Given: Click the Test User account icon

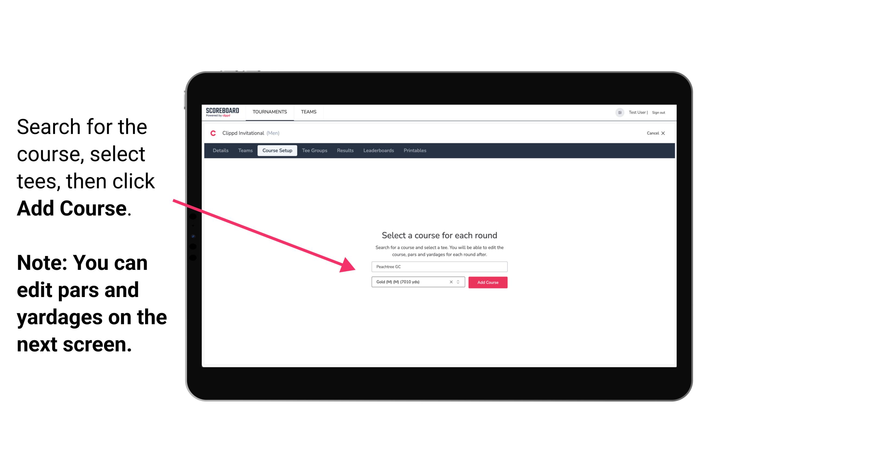Looking at the screenshot, I should (x=617, y=112).
